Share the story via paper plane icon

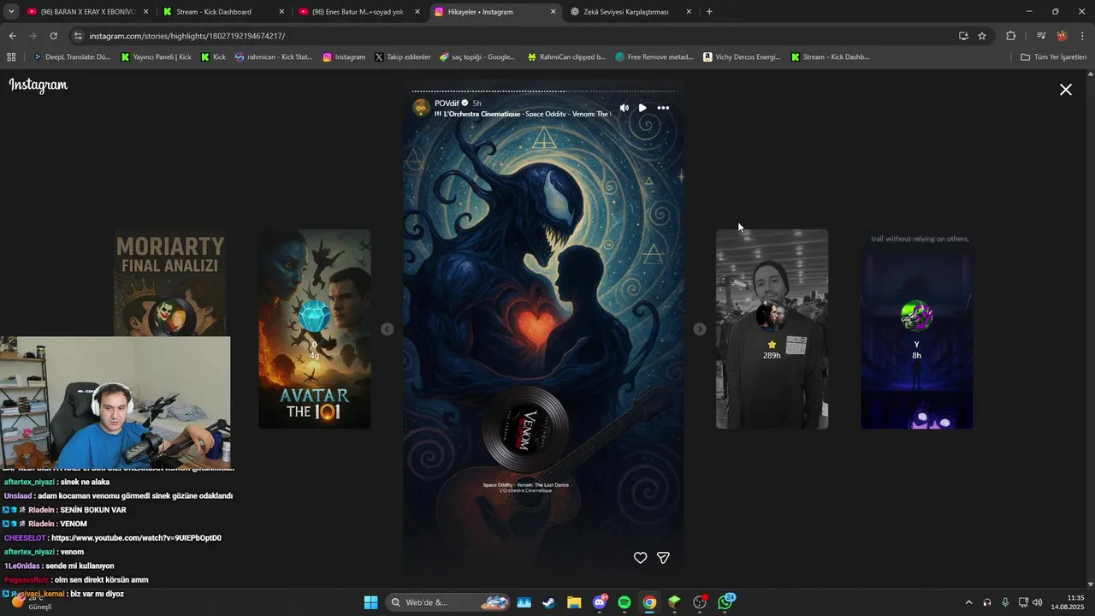663,558
